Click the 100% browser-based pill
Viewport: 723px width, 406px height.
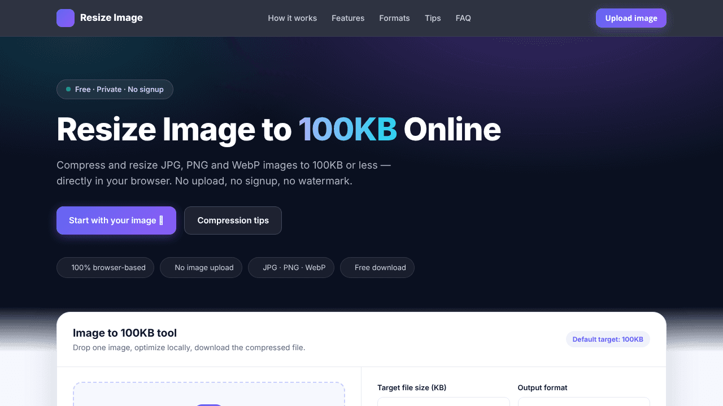click(105, 267)
